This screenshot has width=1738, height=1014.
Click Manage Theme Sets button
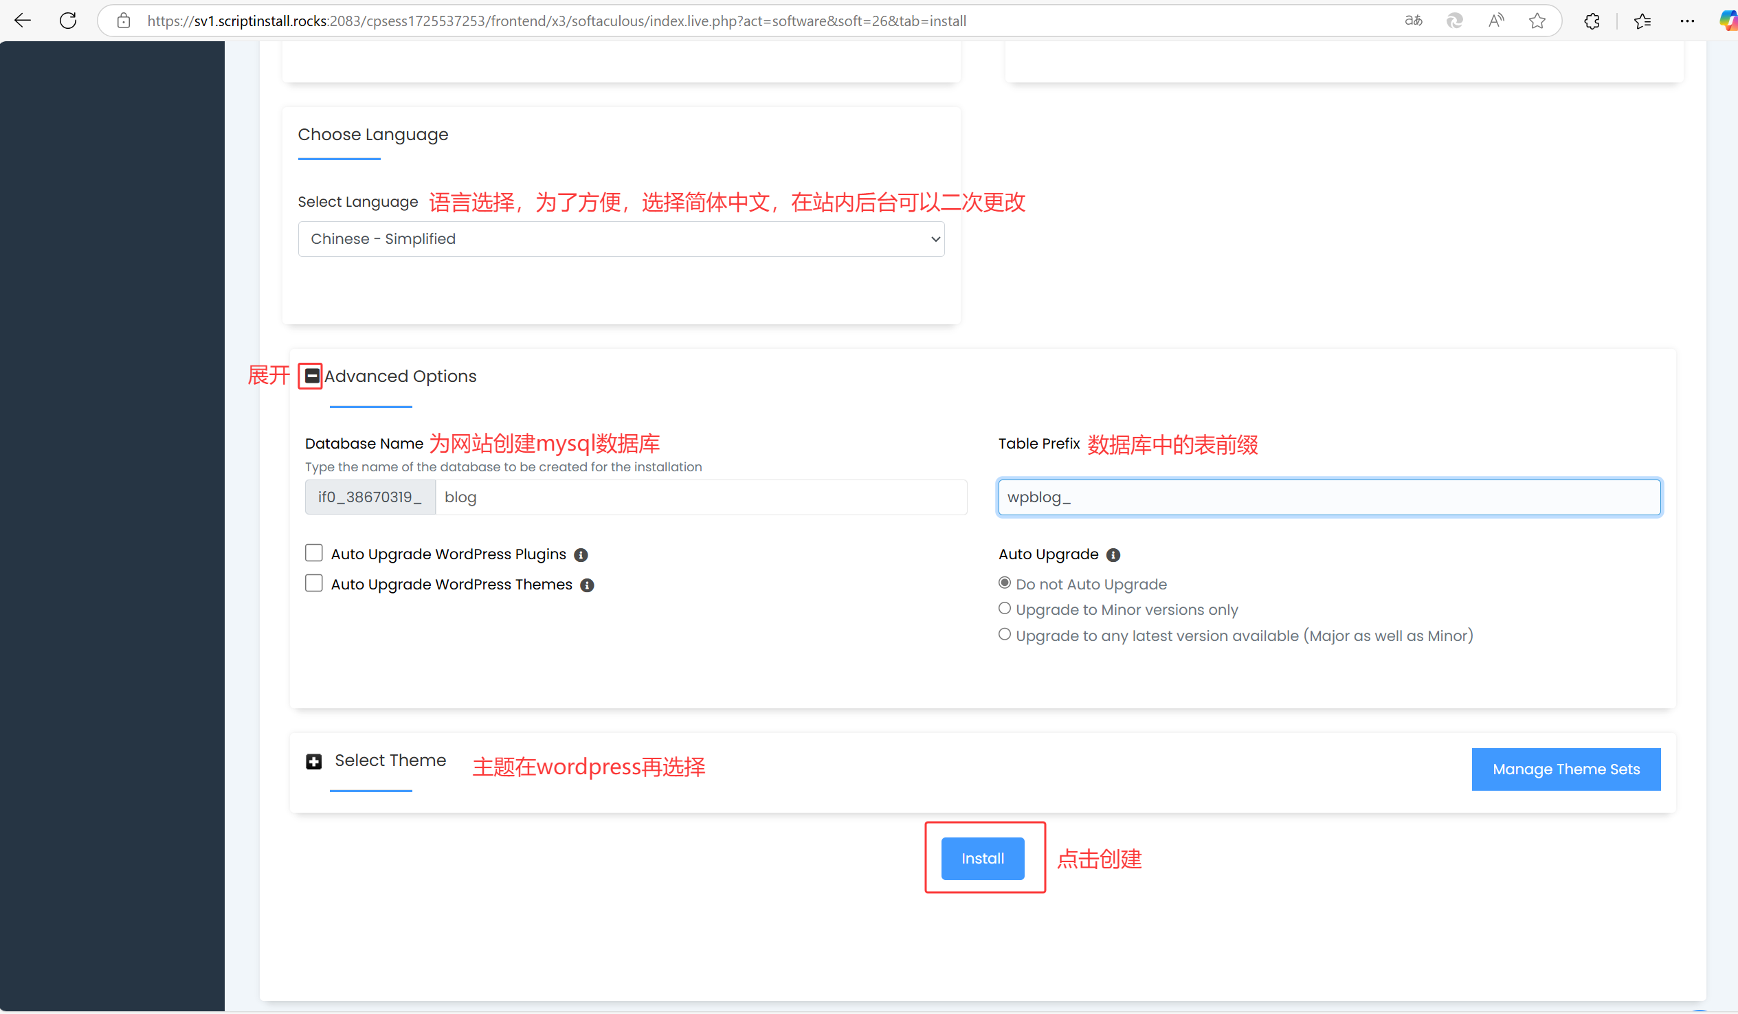[x=1565, y=769]
